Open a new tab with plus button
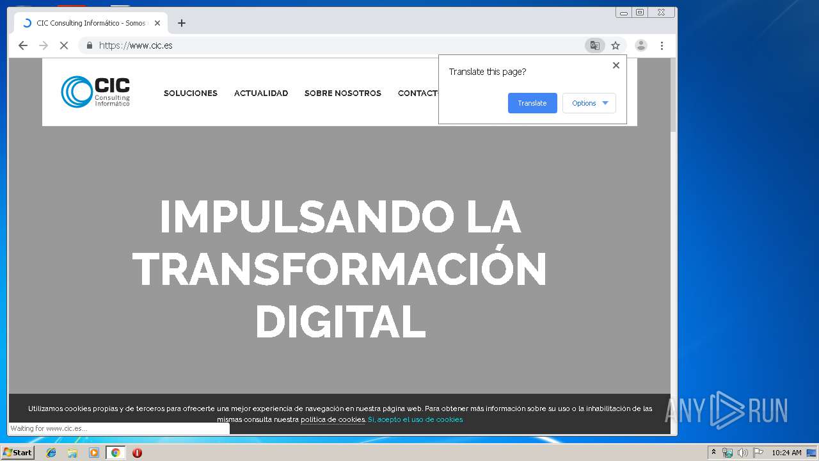The height and width of the screenshot is (461, 819). (182, 23)
